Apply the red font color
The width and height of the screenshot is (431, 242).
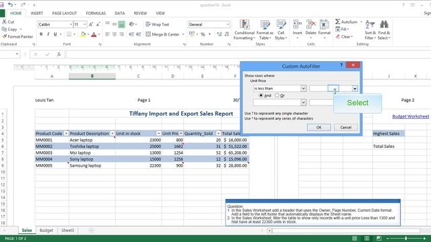pos(94,34)
